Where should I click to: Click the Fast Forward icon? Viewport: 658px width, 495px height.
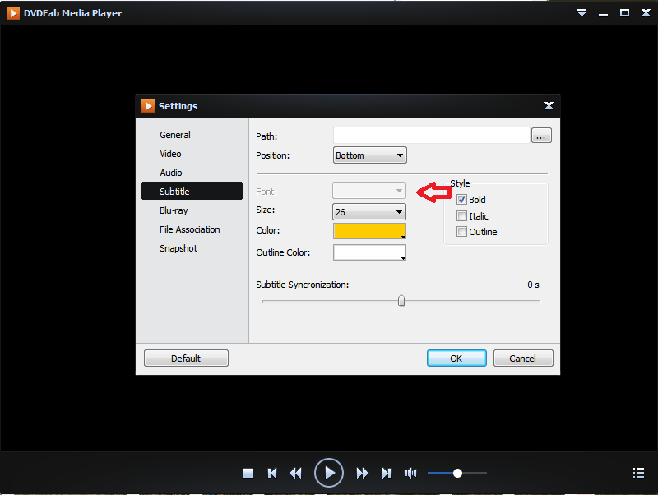[362, 473]
